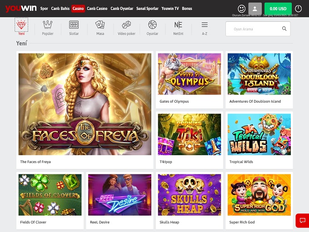Image resolution: width=309 pixels, height=232 pixels.
Task: Open the Masa card games category
Action: 100,25
